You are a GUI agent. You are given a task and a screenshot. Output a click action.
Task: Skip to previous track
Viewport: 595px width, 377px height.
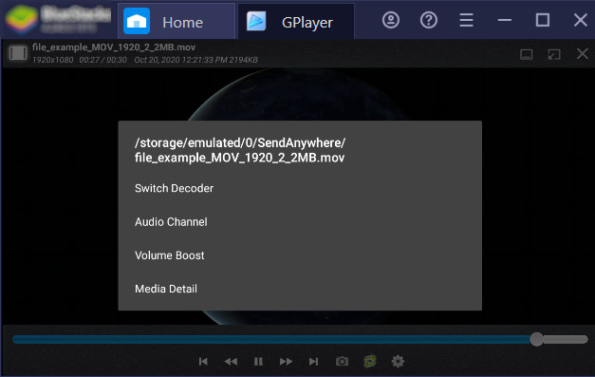tap(203, 362)
